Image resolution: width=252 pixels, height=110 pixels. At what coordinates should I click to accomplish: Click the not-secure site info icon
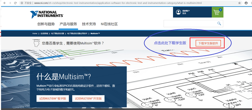[22, 3]
